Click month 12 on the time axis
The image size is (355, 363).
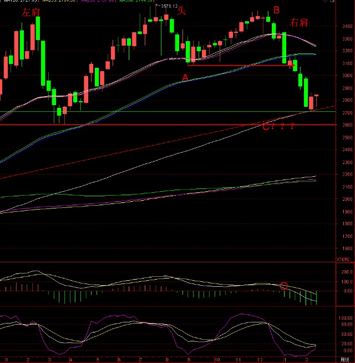260,360
